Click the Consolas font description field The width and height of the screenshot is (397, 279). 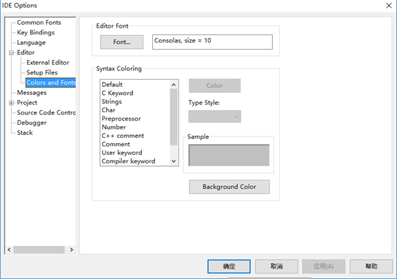212,42
